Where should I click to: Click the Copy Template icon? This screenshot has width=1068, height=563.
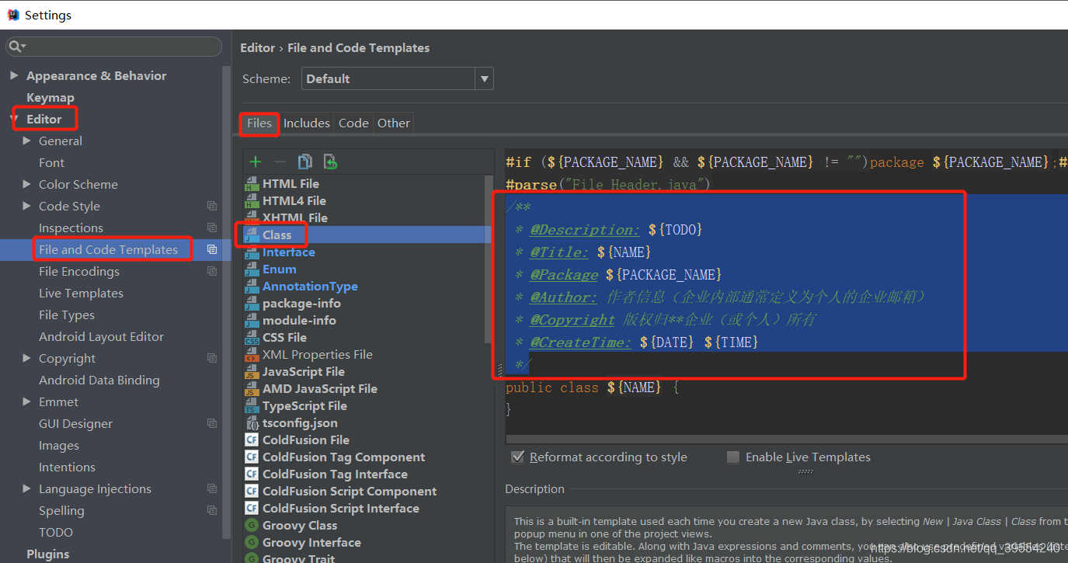[305, 162]
